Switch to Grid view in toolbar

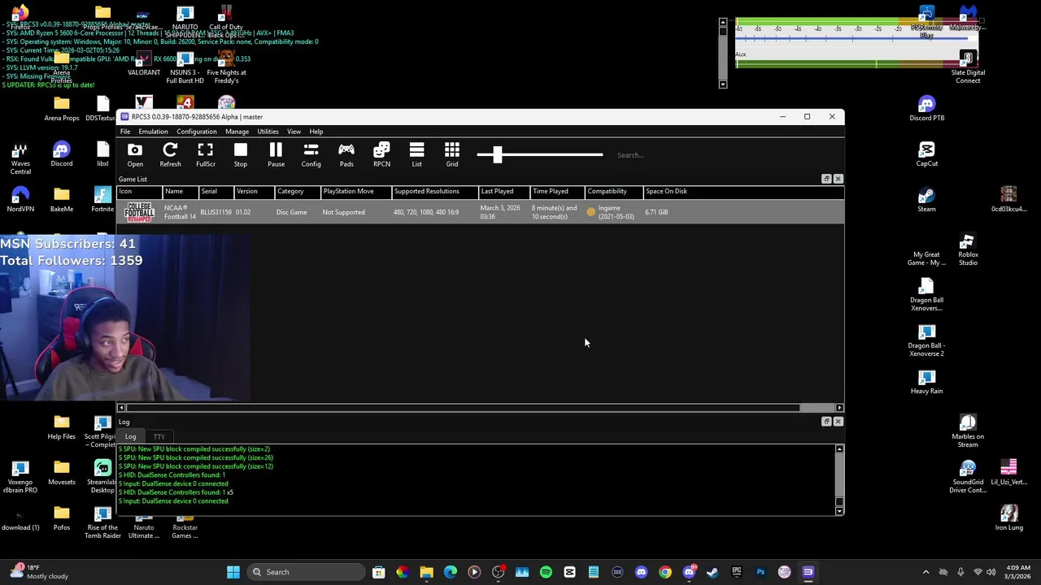(x=452, y=154)
